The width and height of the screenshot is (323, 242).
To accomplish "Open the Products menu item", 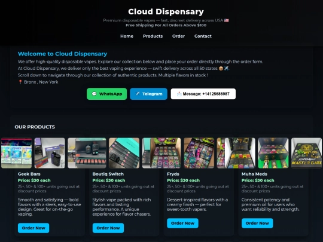I will [x=153, y=36].
